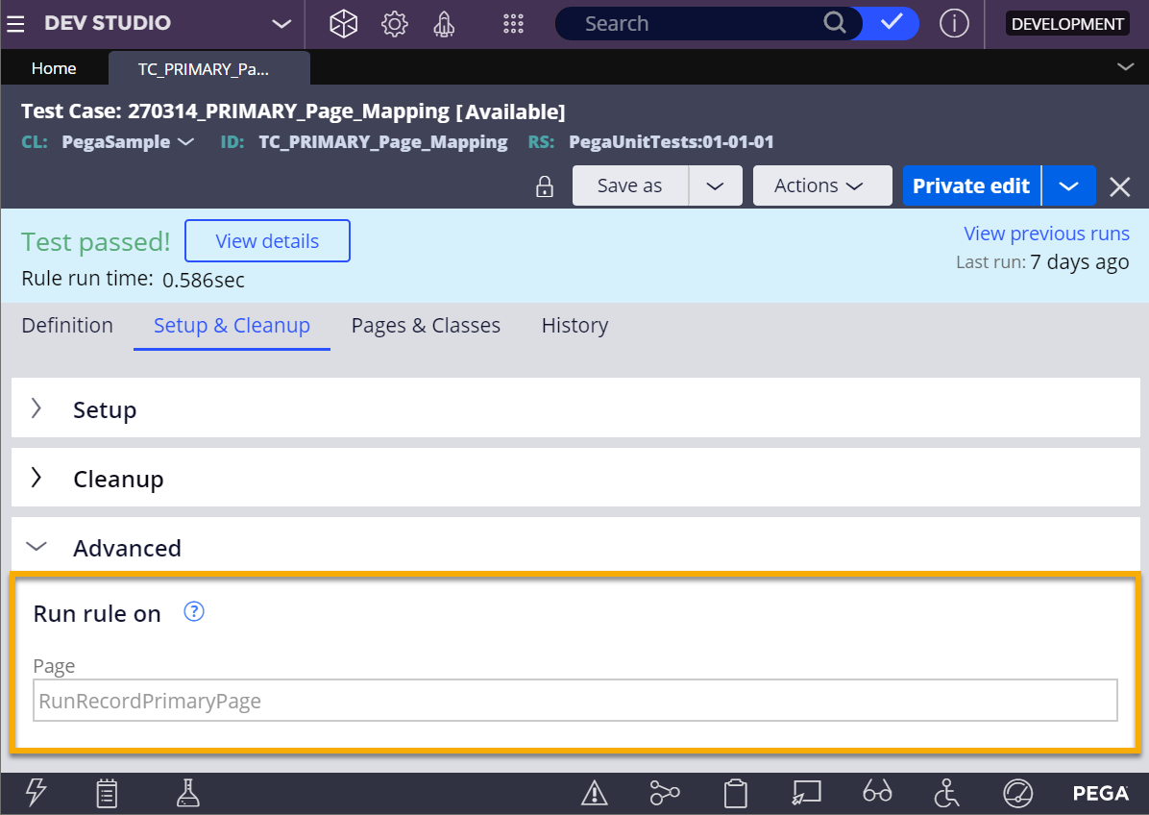Open the nine-dot grid apps menu

(x=513, y=24)
